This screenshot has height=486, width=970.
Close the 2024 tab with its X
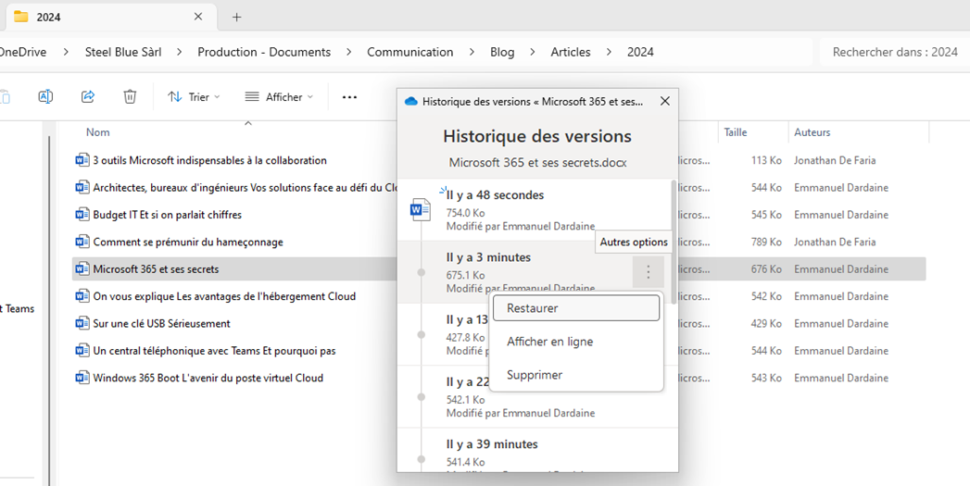coord(198,17)
